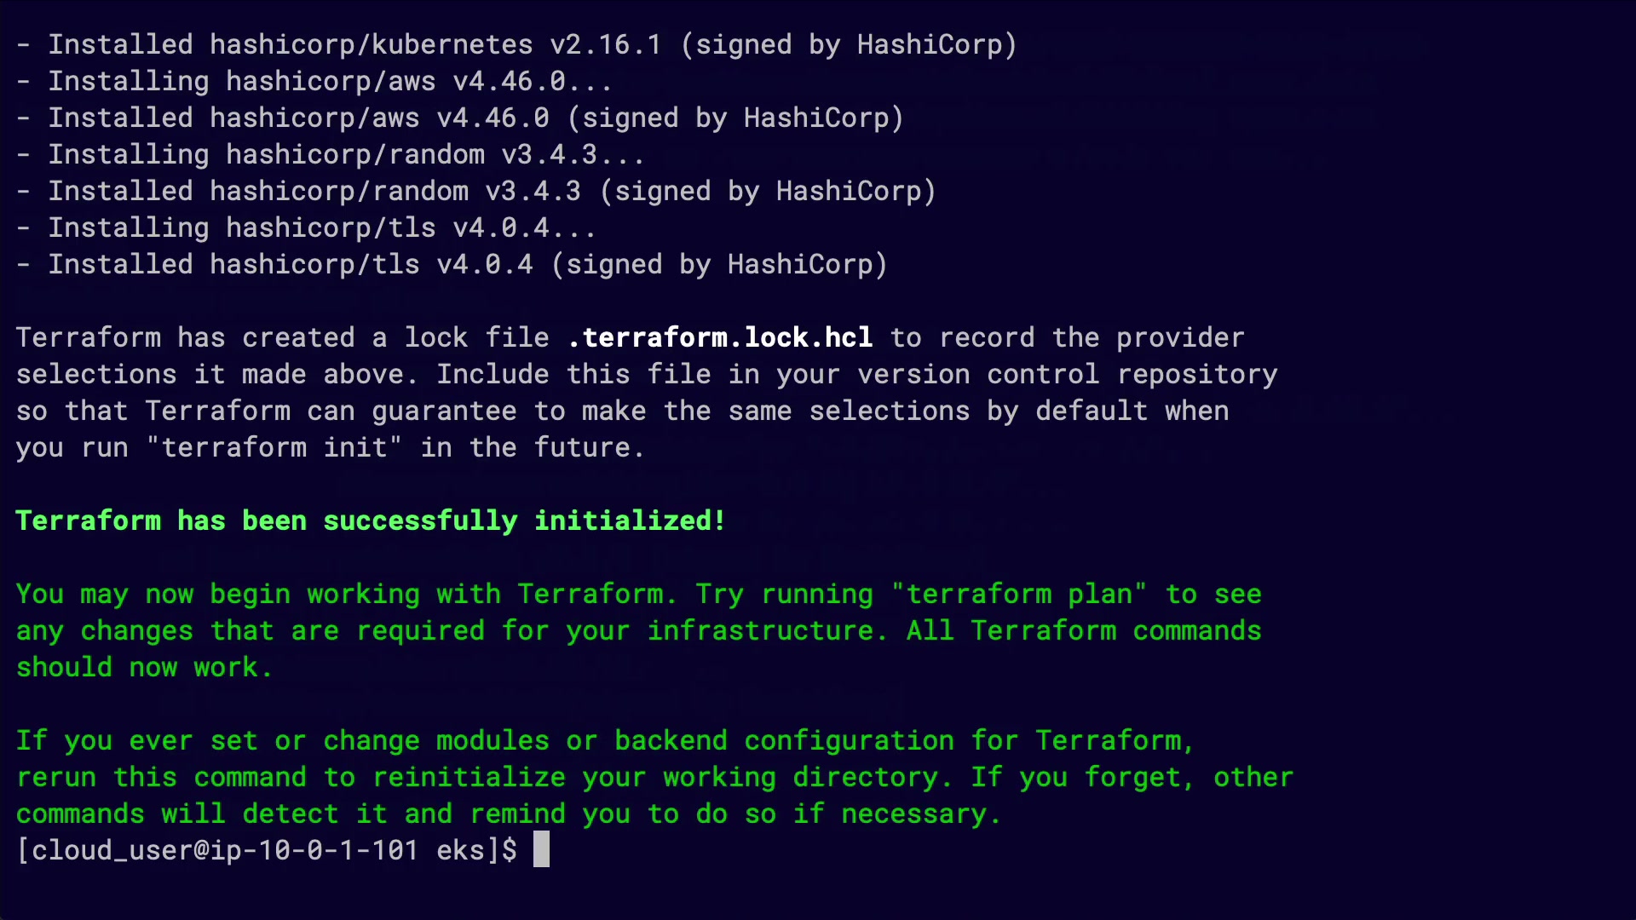This screenshot has width=1636, height=920.
Task: Click the "Installing hashicorp/tls v4.0.4..." line
Action: [322, 228]
